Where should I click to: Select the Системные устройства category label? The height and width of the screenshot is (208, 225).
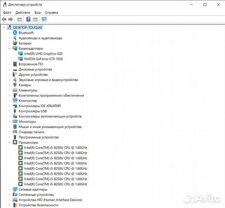pos(36,195)
